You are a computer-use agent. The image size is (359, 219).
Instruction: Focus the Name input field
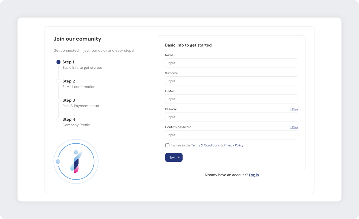click(231, 63)
